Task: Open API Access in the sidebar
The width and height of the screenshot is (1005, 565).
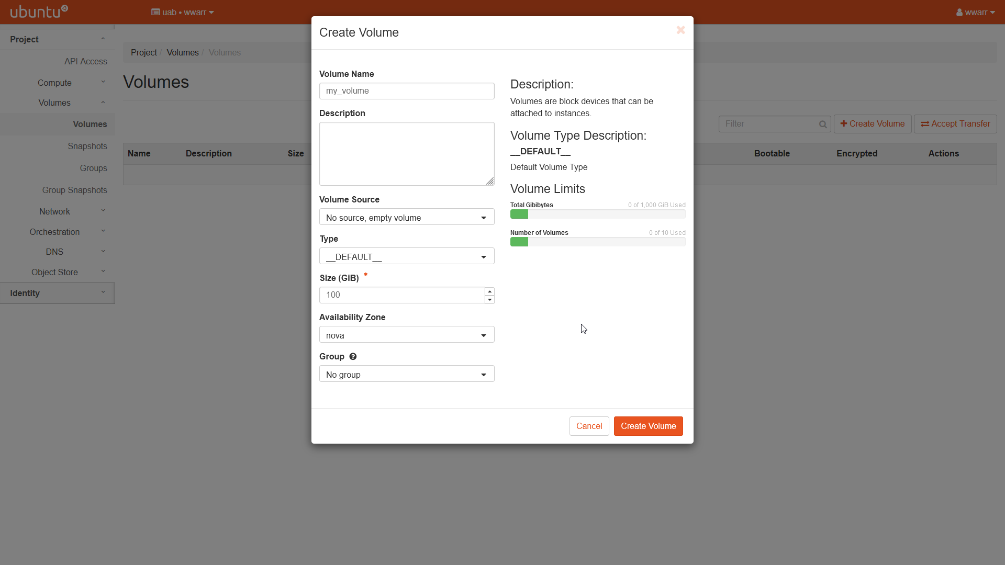Action: [x=86, y=61]
